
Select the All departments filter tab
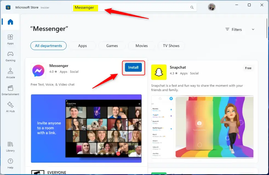pyautogui.click(x=48, y=46)
